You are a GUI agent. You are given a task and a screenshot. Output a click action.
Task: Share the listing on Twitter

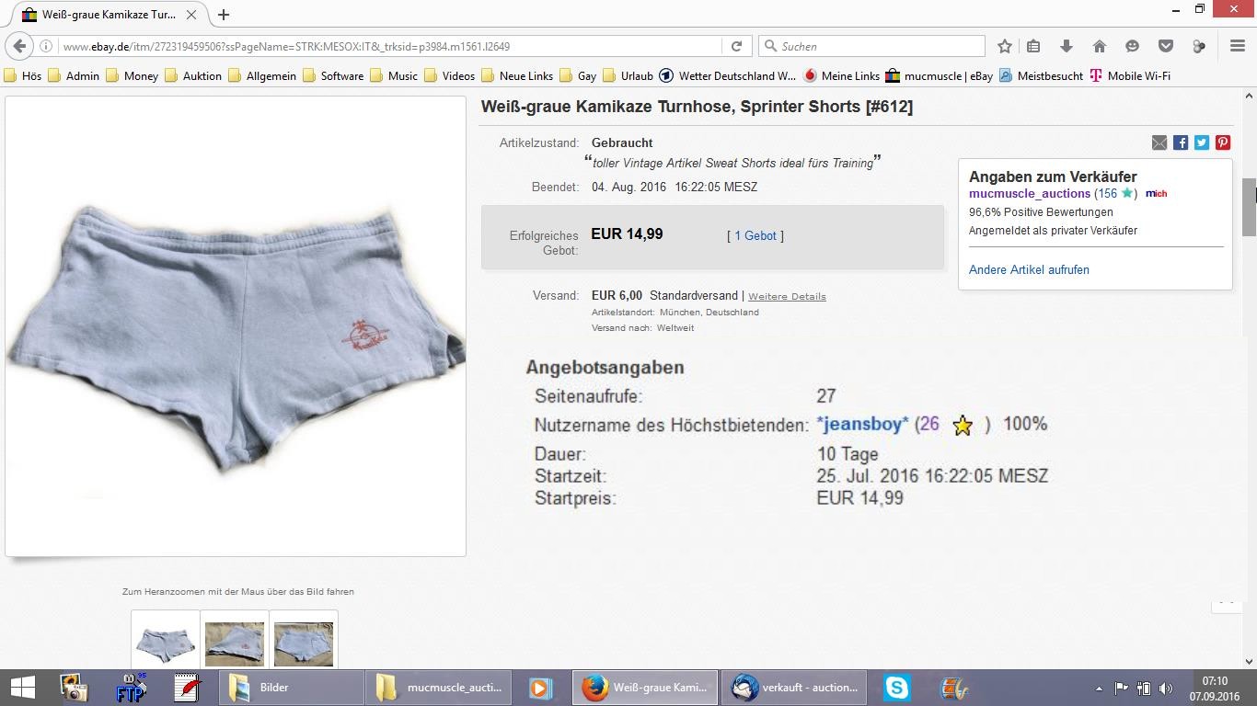click(x=1202, y=142)
